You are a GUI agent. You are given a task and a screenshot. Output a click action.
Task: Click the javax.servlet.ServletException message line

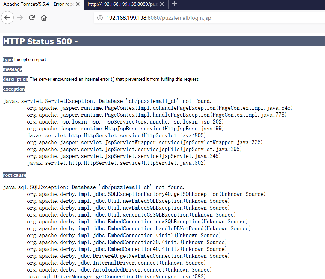pos(107,101)
